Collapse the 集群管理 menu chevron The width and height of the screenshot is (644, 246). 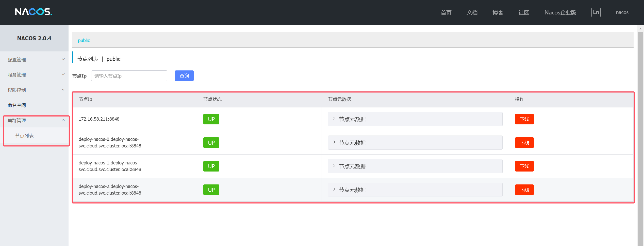click(x=63, y=120)
